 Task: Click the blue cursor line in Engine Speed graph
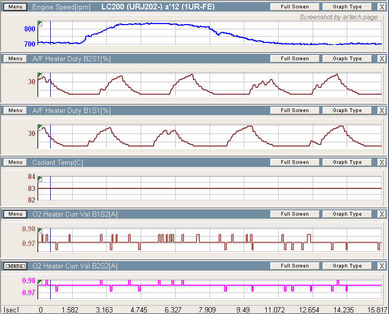[x=50, y=34]
